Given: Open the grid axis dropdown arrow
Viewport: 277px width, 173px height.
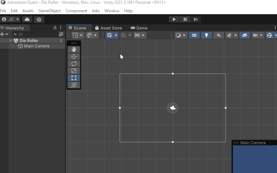Looking at the screenshot, I should pyautogui.click(x=116, y=35).
